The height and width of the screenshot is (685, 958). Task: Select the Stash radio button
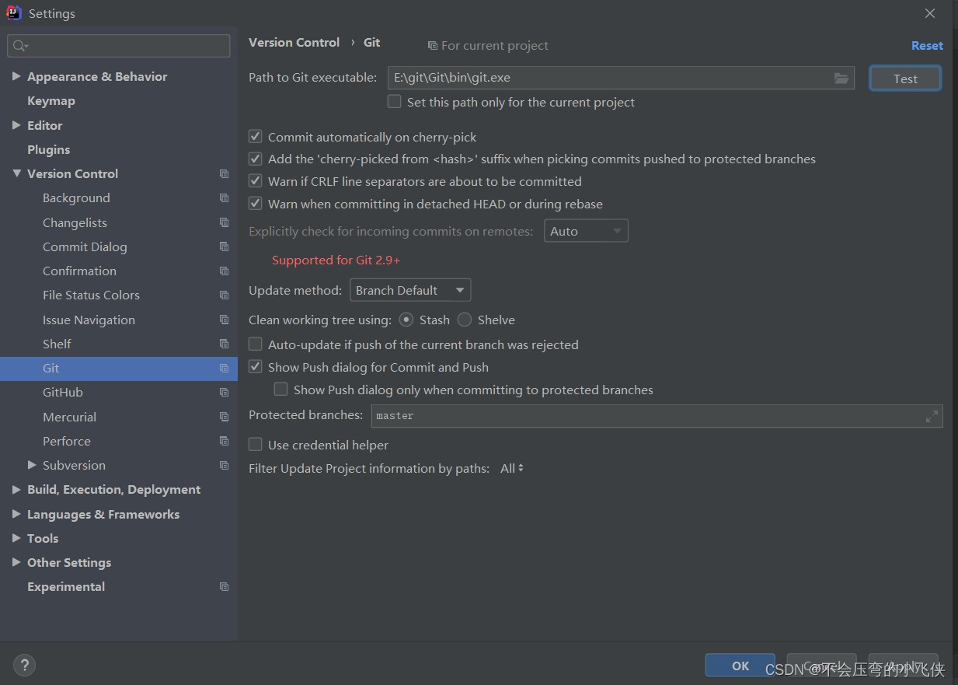pos(406,320)
